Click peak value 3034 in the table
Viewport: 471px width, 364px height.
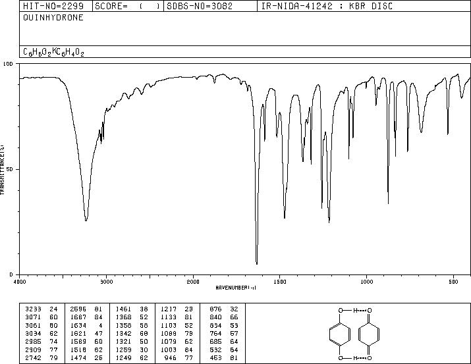point(34,333)
